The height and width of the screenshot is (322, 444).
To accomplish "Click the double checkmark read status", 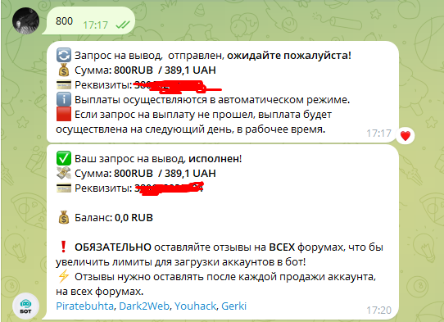I will click(123, 25).
